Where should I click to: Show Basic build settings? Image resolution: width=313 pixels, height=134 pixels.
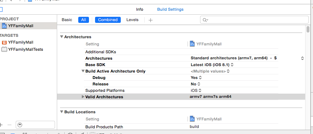[x=67, y=20]
